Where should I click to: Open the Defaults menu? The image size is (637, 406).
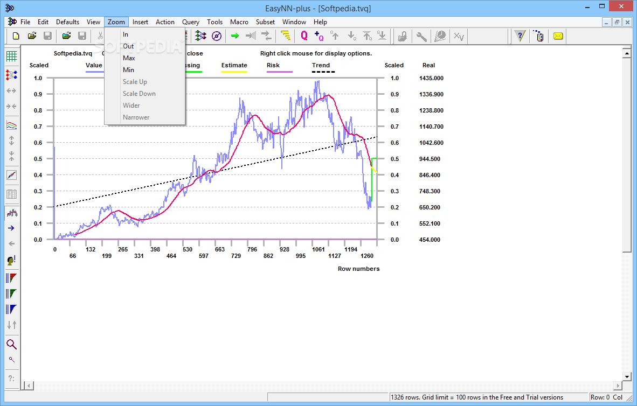pos(67,22)
